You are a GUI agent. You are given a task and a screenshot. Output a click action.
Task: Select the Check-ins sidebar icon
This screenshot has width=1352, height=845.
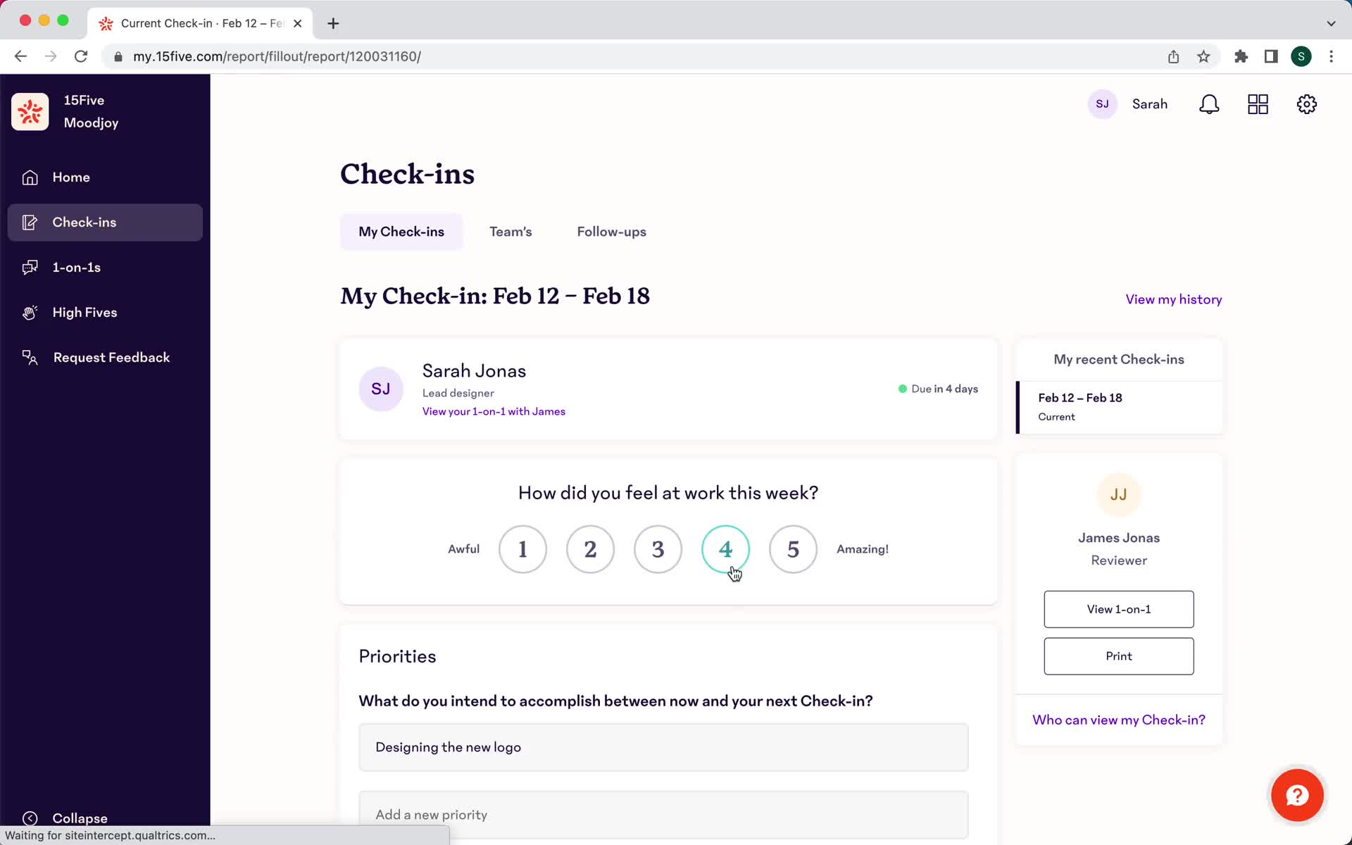(x=30, y=222)
